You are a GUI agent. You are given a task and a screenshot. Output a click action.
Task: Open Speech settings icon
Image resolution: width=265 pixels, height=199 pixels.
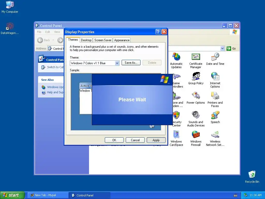coord(215,117)
